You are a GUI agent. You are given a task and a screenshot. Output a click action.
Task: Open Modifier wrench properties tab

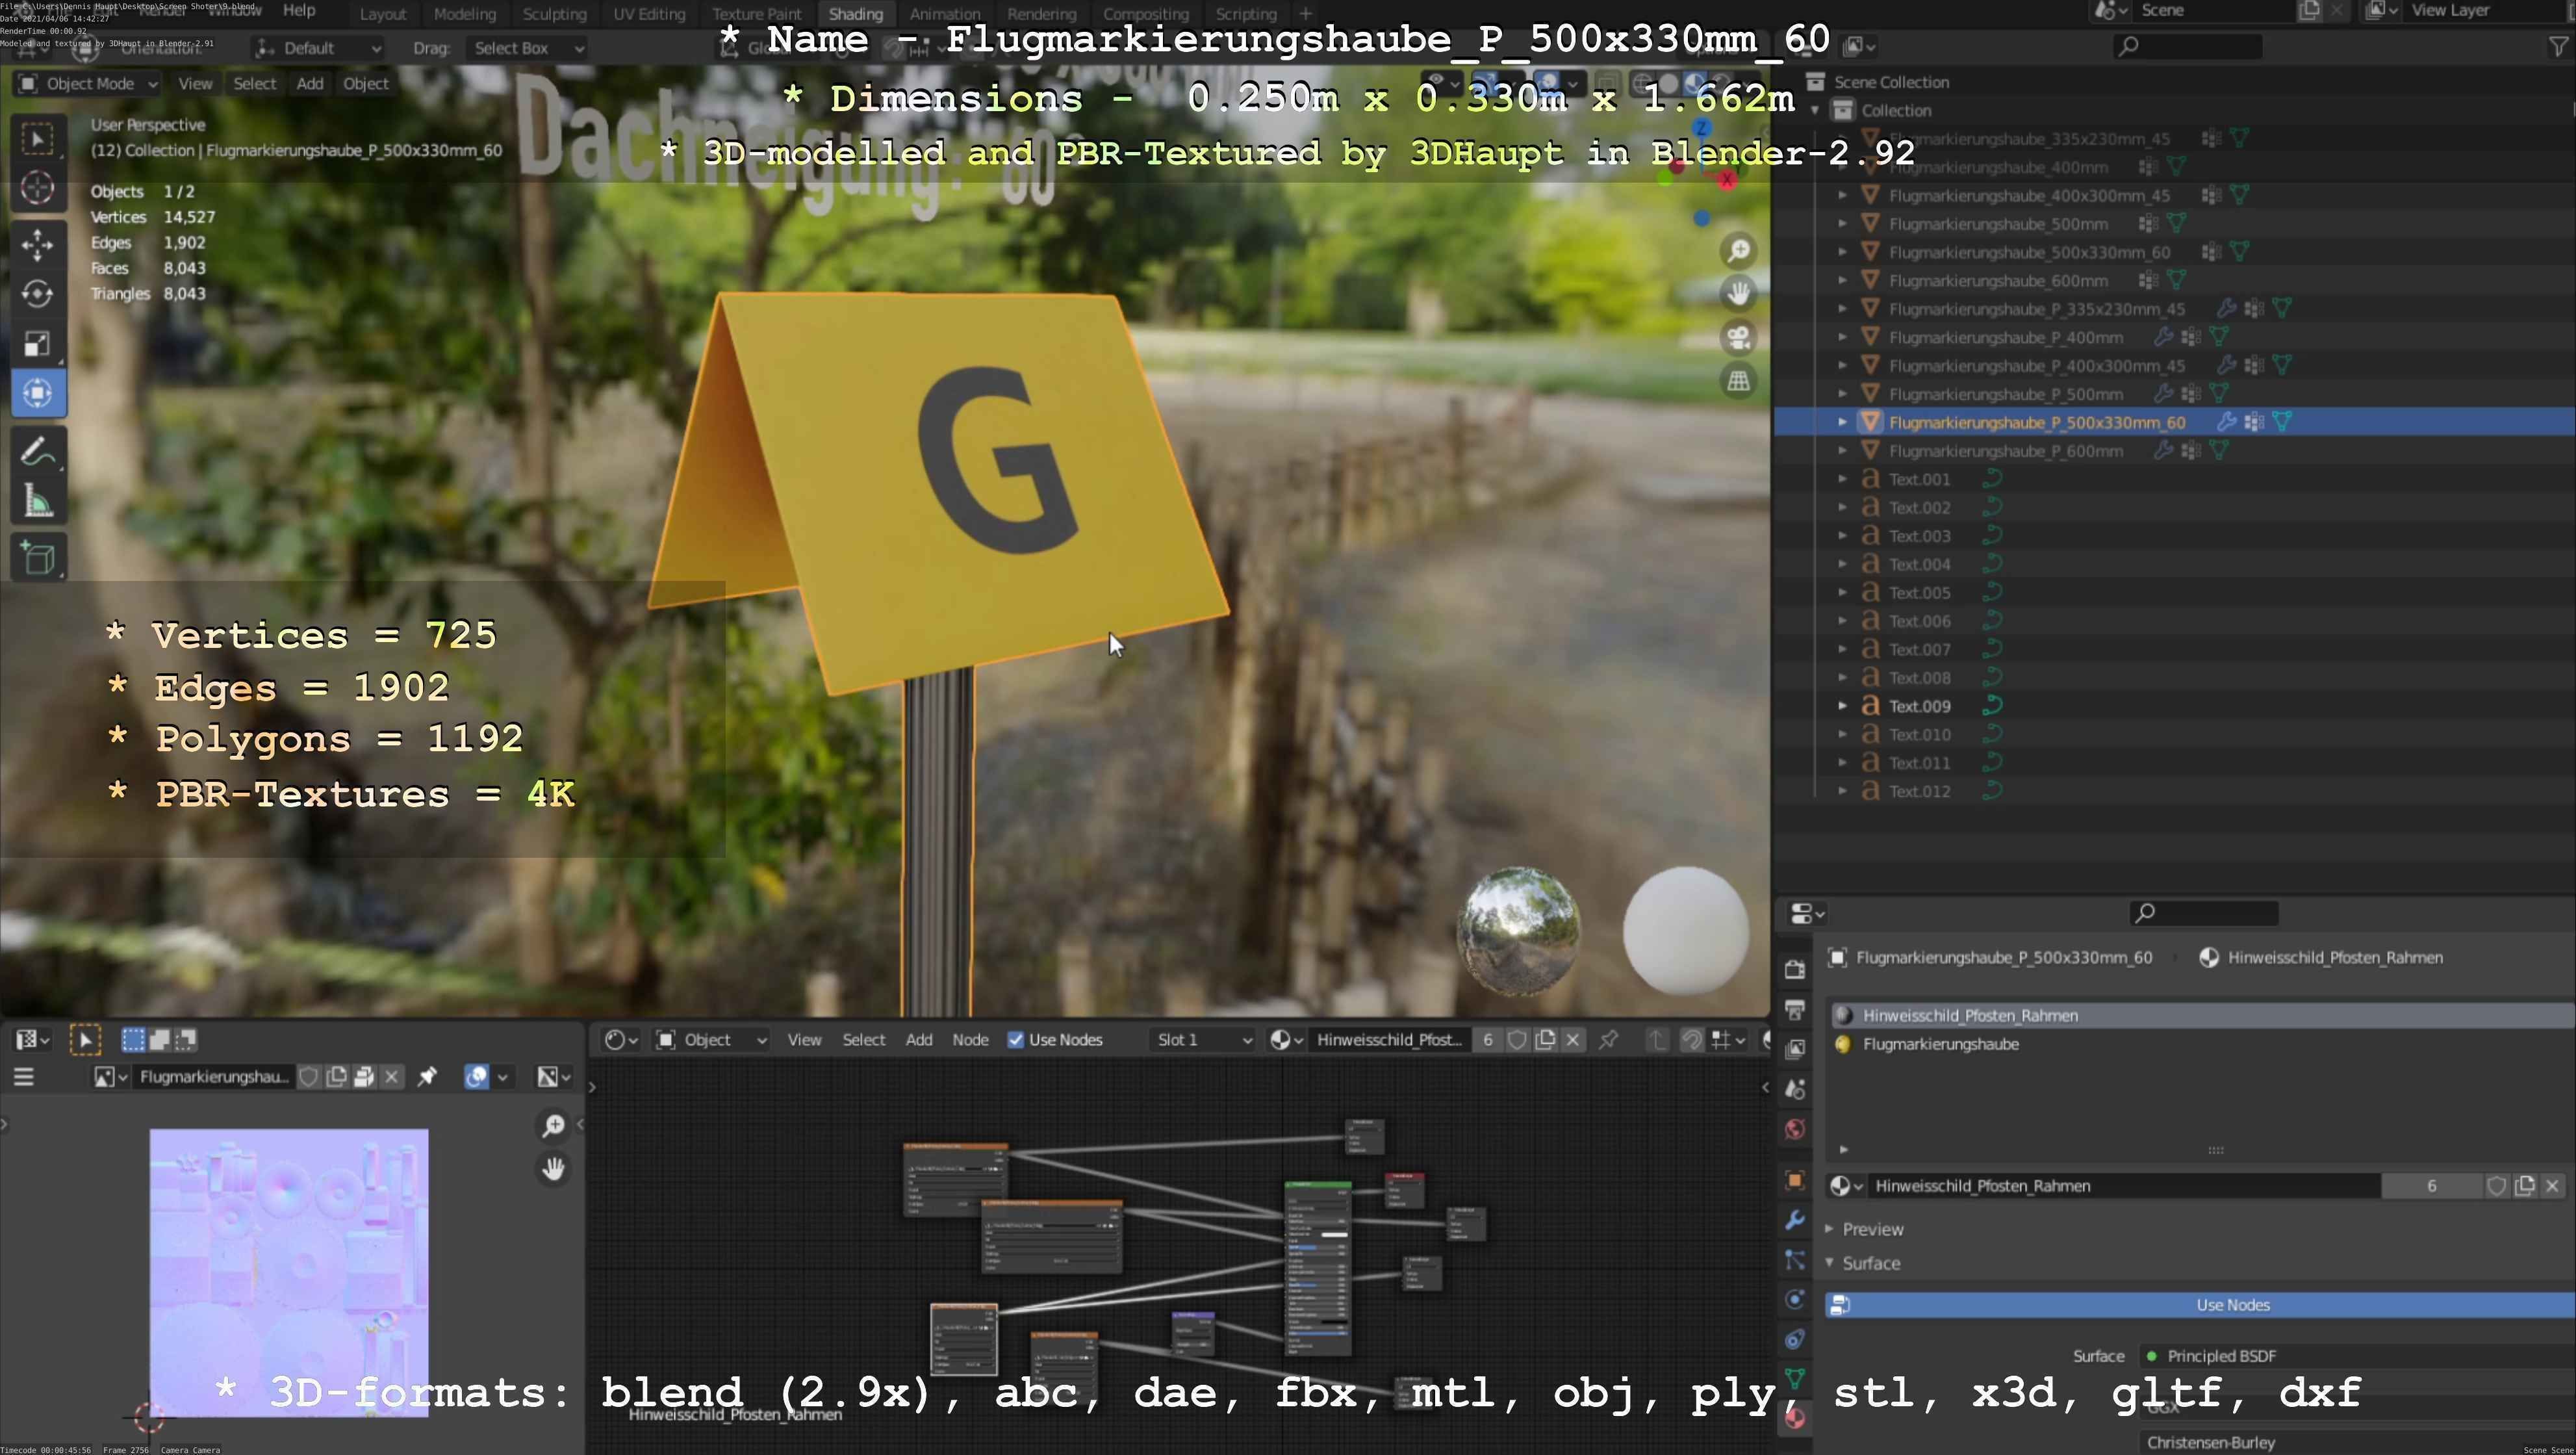click(1795, 1220)
